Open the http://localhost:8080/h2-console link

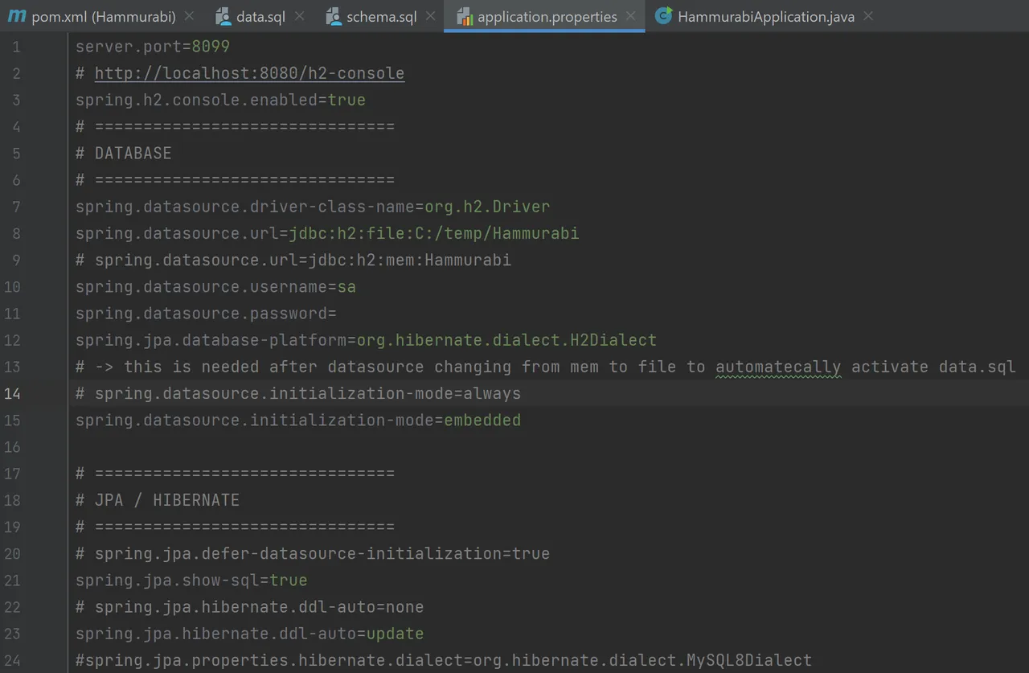click(249, 73)
